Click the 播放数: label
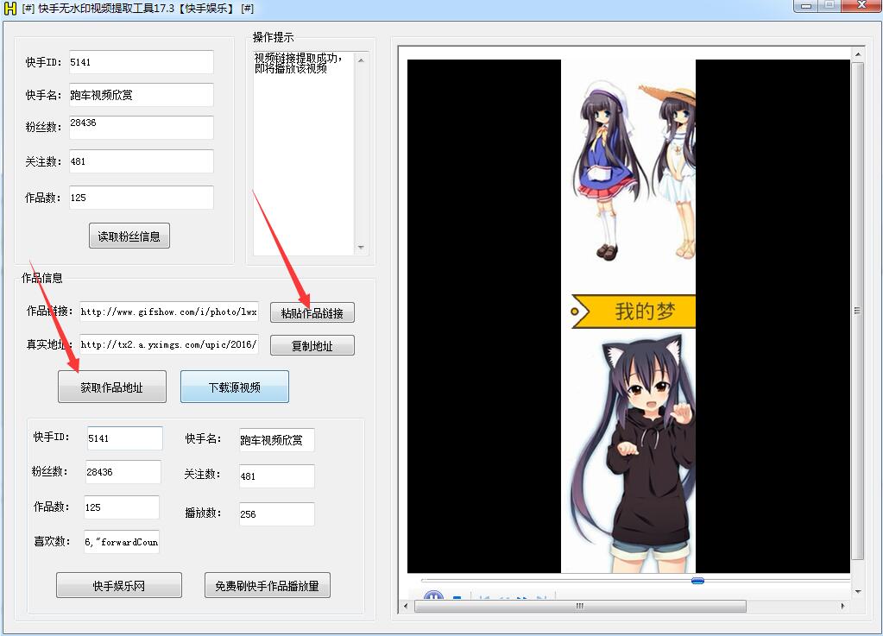 [204, 513]
